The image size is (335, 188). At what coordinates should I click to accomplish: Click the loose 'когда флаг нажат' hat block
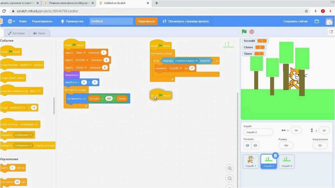(161, 95)
